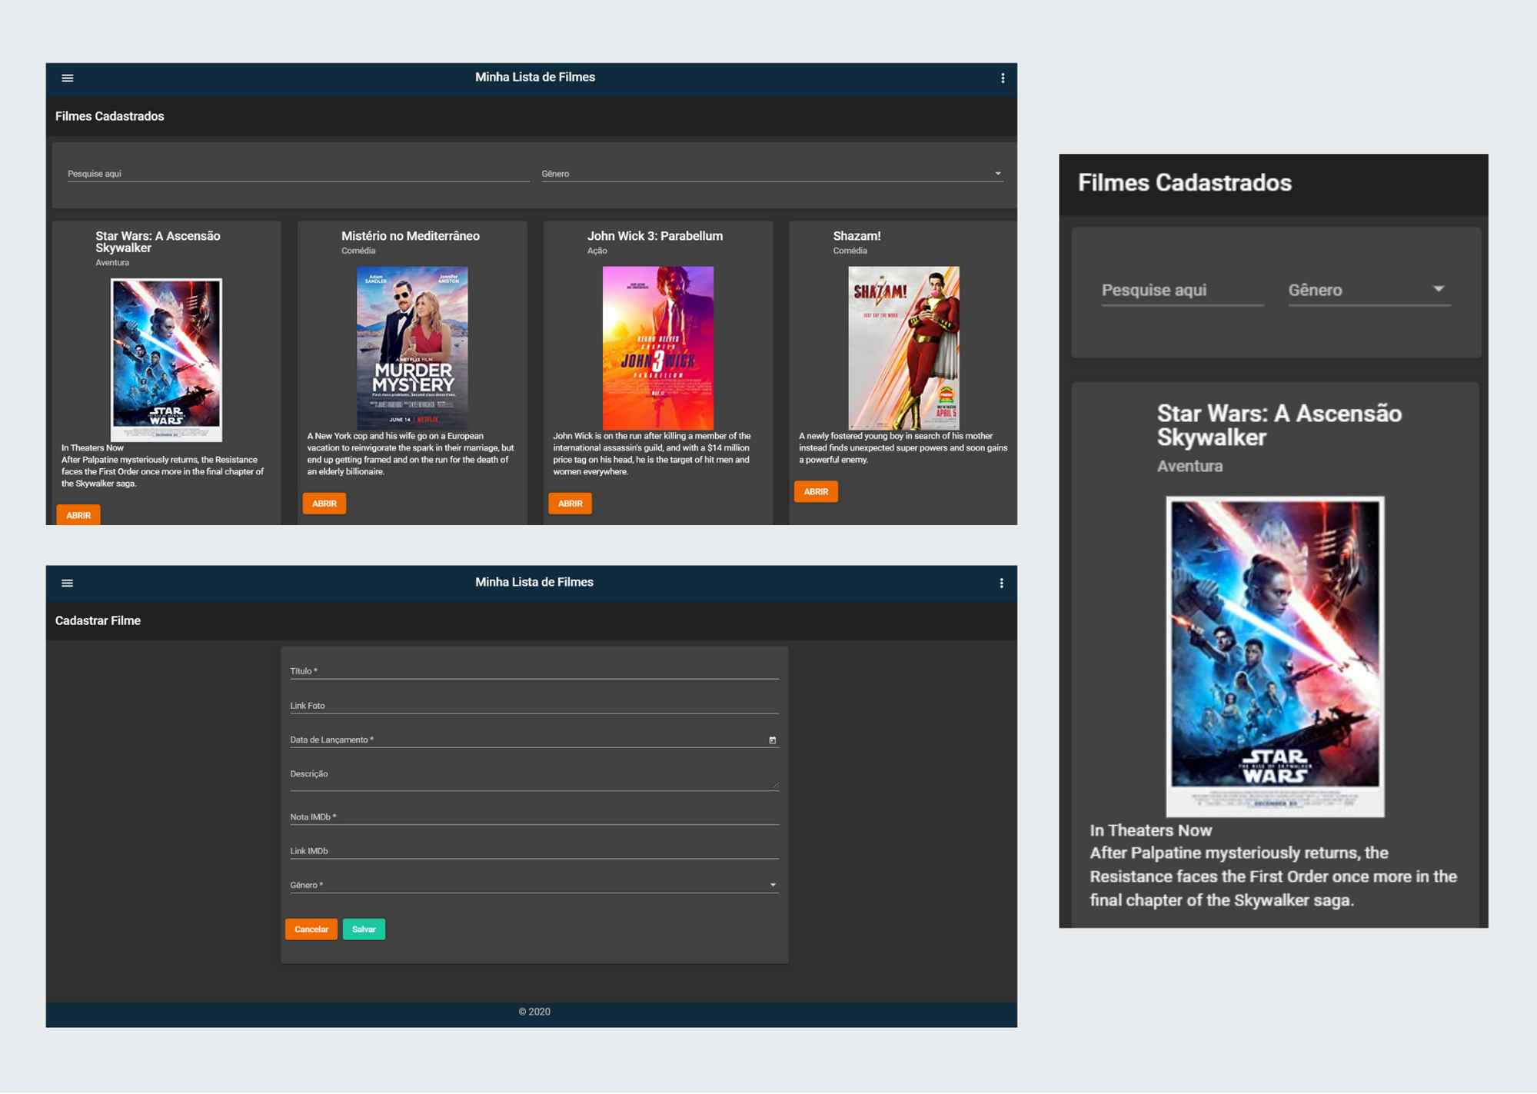Screen dimensions: 1537x1094
Task: Switch to the Cadastrar Filme section
Action: click(x=98, y=620)
